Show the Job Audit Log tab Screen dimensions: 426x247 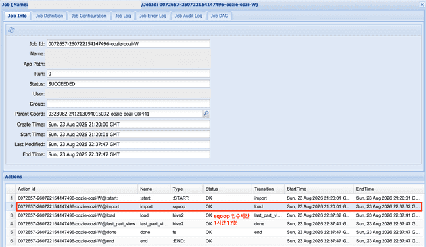click(188, 16)
